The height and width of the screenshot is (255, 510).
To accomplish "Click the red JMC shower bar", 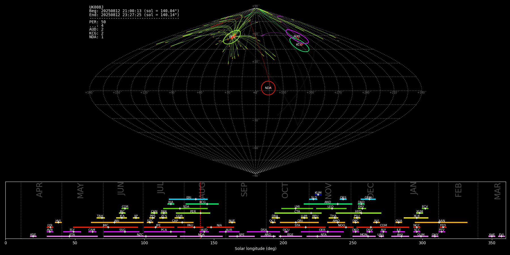I will [x=105, y=227].
